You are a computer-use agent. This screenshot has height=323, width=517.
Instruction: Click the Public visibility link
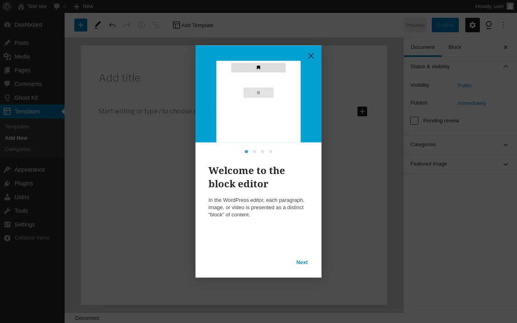[465, 86]
